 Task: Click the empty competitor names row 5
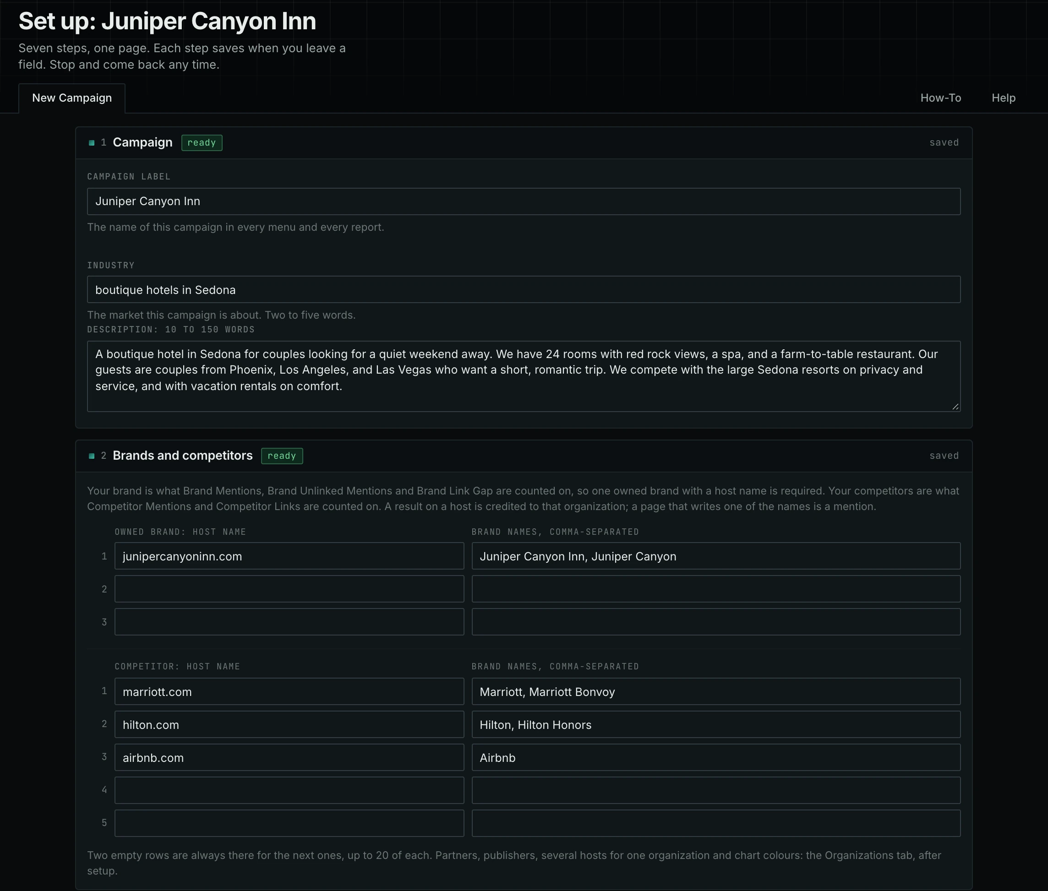point(716,823)
